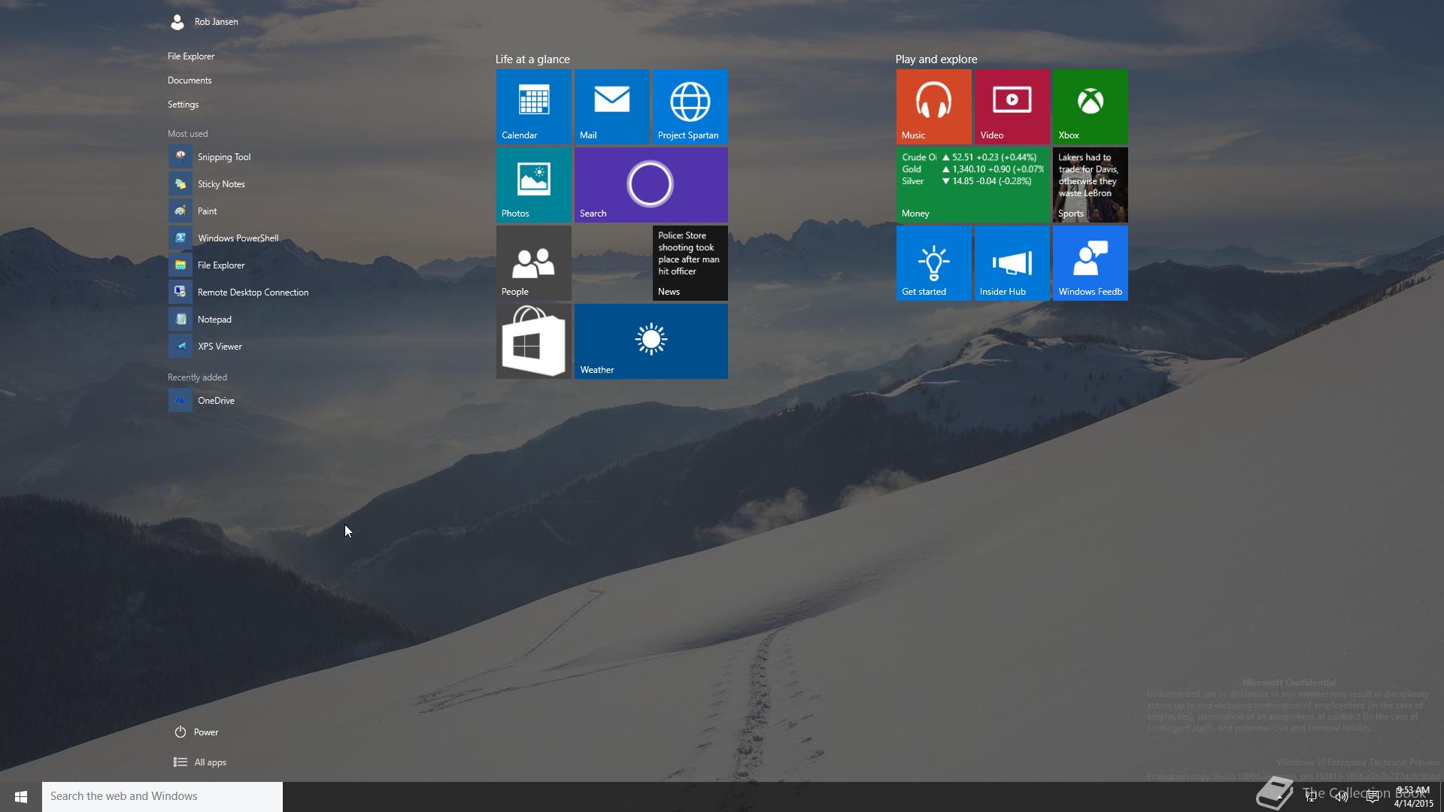Launch Sticky Notes from most used
This screenshot has height=812, width=1444.
(x=207, y=184)
